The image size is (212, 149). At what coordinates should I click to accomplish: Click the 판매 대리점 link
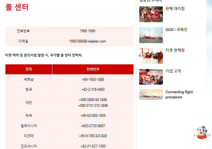point(175,9)
